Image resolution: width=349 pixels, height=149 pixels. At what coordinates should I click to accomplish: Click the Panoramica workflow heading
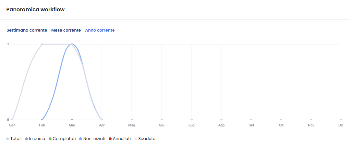pyautogui.click(x=35, y=10)
